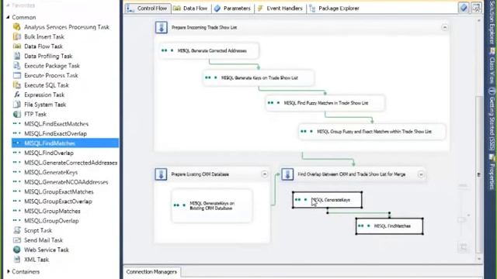
Task: Click the SSIS toolbox icon at top right
Action: click(476, 8)
